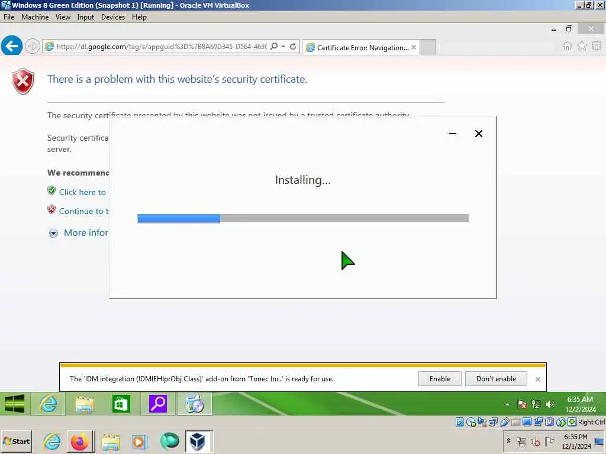Image resolution: width=606 pixels, height=454 pixels.
Task: Click VirtualBox recording status icon
Action: click(538, 422)
